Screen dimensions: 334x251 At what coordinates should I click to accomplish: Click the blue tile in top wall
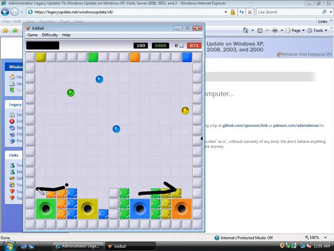pyautogui.click(x=187, y=57)
